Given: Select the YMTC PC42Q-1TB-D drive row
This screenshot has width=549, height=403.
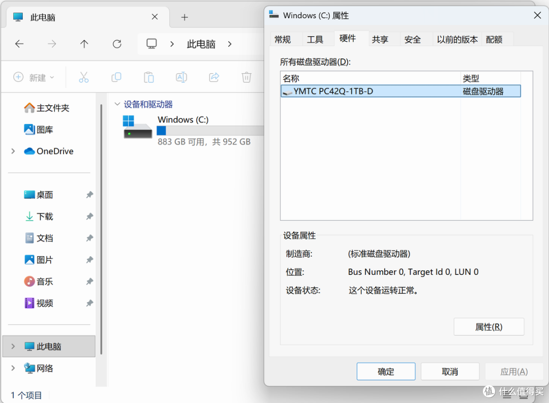Looking at the screenshot, I should (401, 91).
